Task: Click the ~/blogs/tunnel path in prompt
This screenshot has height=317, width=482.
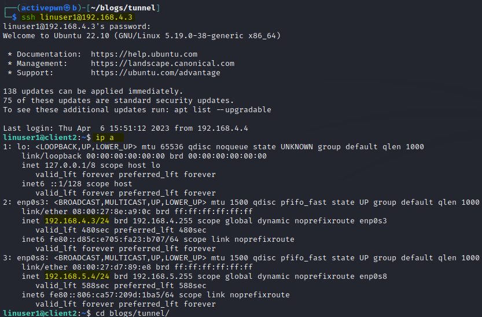Action: (123, 8)
